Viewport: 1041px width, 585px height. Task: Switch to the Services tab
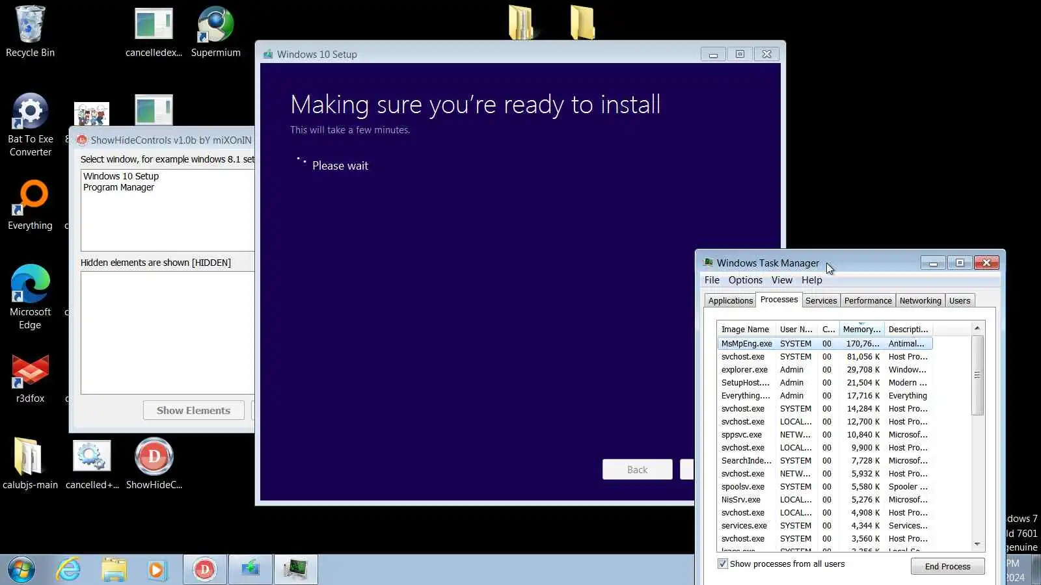coord(821,300)
